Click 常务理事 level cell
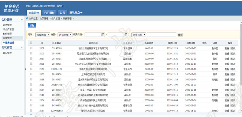242x117 pixels. pos(128,48)
